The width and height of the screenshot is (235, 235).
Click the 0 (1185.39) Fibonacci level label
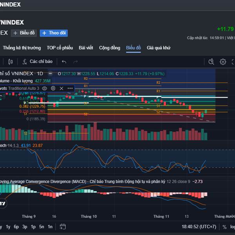pos(36,119)
